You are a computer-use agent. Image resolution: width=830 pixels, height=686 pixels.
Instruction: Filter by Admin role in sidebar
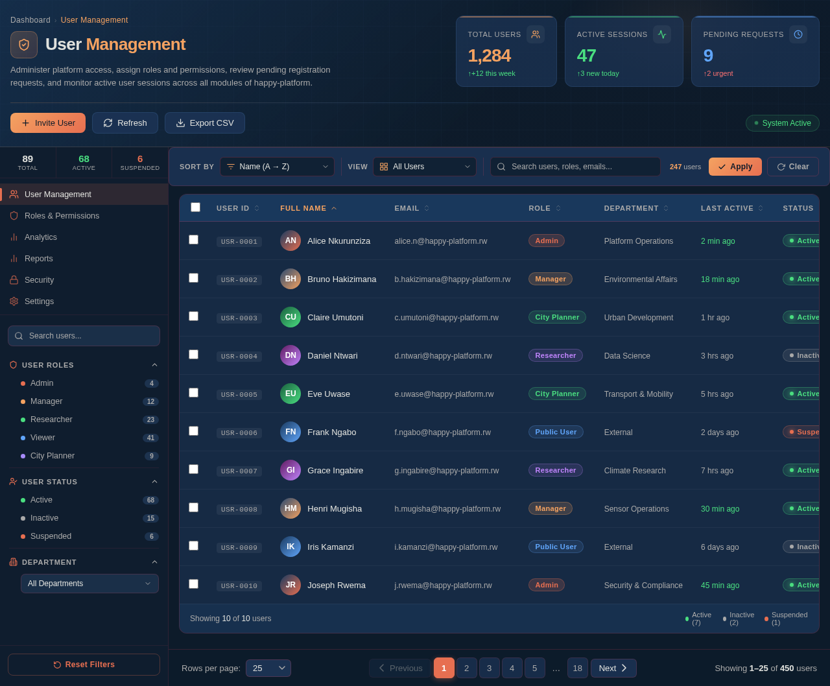(89, 383)
